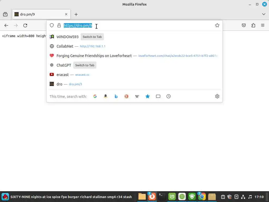269x202 pixels.
Task: Open the Chrome taskbar icon
Action: point(202,197)
